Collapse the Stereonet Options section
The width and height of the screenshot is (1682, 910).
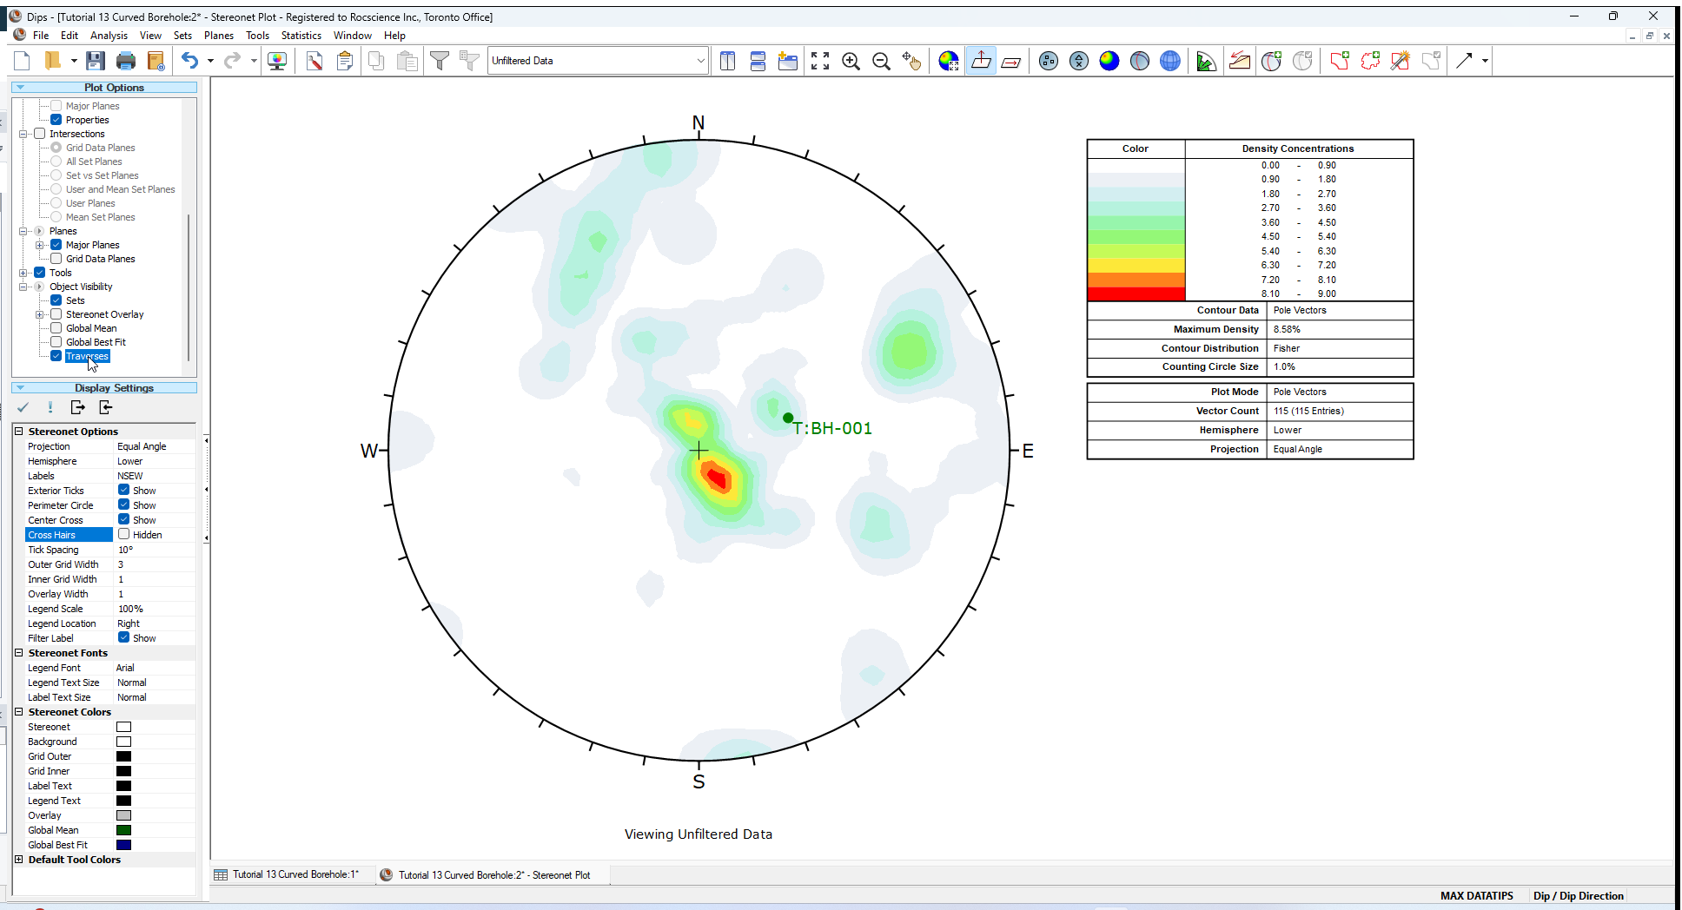pyautogui.click(x=19, y=431)
